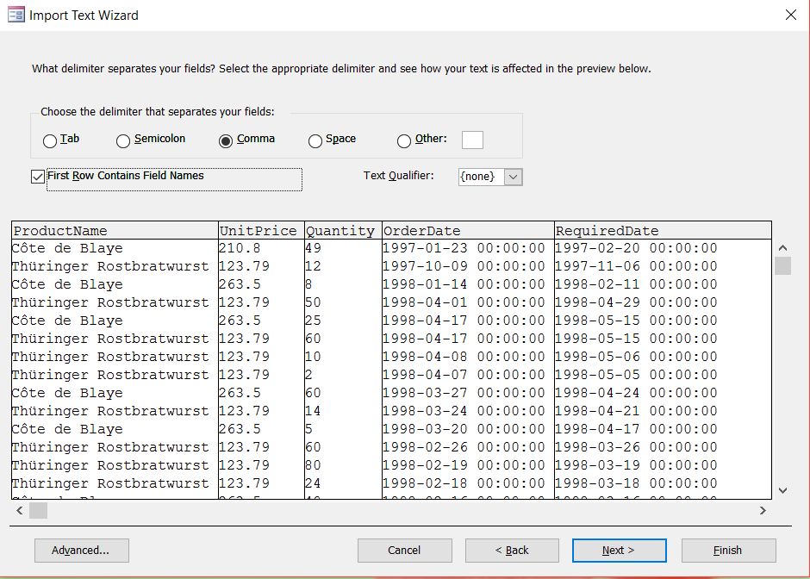Choose the Other delimiter option
The image size is (810, 579).
point(403,140)
